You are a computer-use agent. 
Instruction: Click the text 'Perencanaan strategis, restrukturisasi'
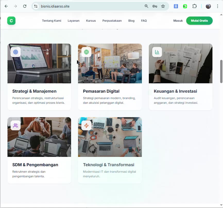point(38,98)
